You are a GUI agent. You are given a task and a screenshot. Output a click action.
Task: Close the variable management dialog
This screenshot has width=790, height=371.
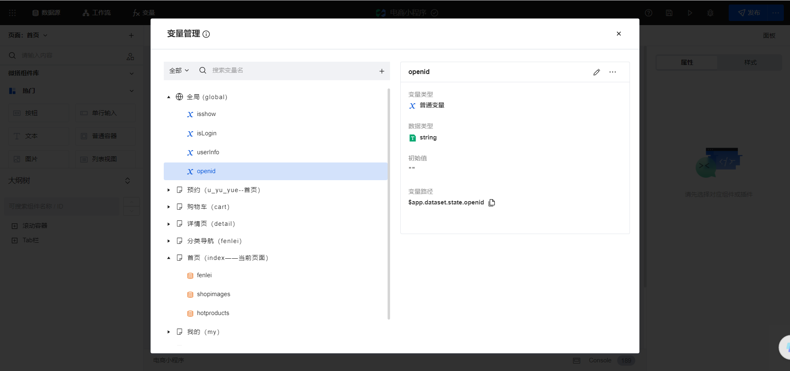click(618, 34)
